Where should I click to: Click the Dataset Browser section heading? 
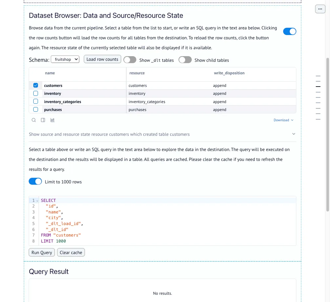click(x=106, y=16)
